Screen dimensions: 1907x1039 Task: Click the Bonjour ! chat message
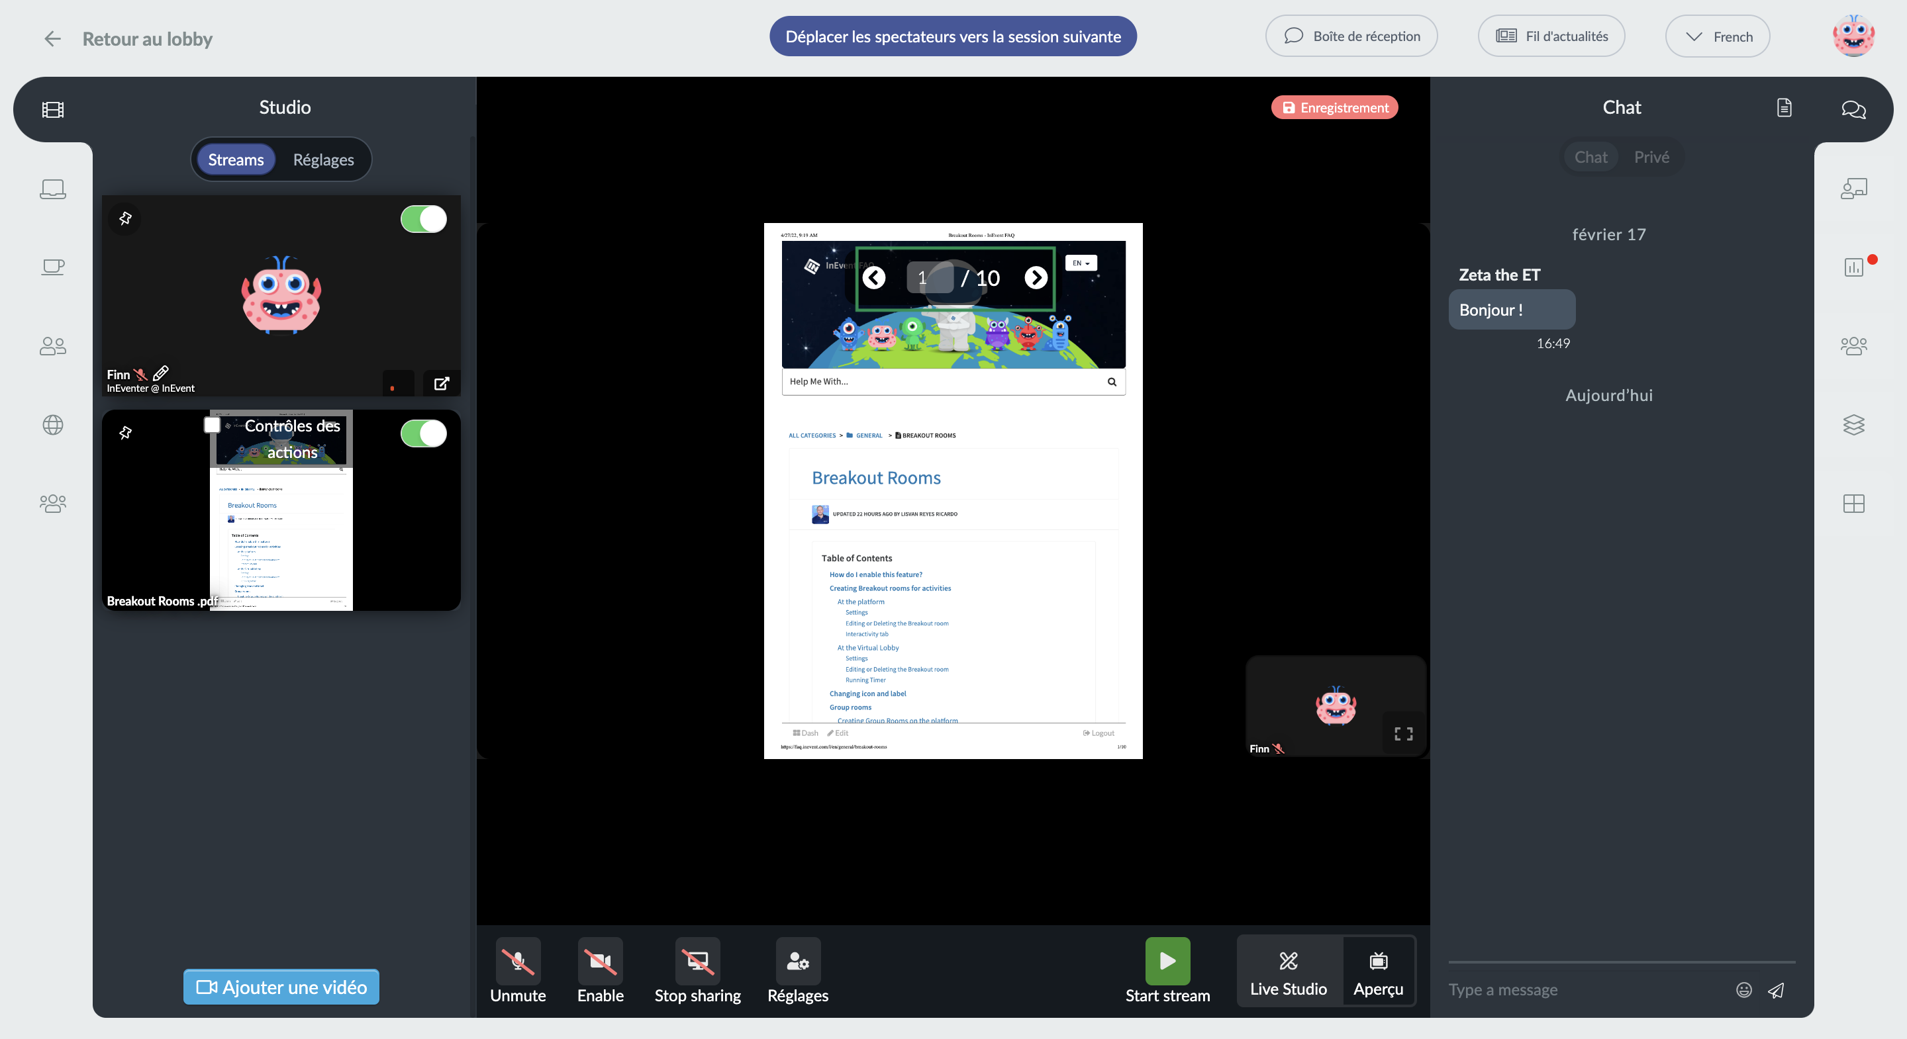tap(1511, 309)
